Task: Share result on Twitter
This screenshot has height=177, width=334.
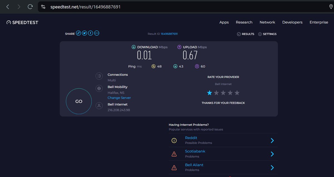Action: coord(84,33)
